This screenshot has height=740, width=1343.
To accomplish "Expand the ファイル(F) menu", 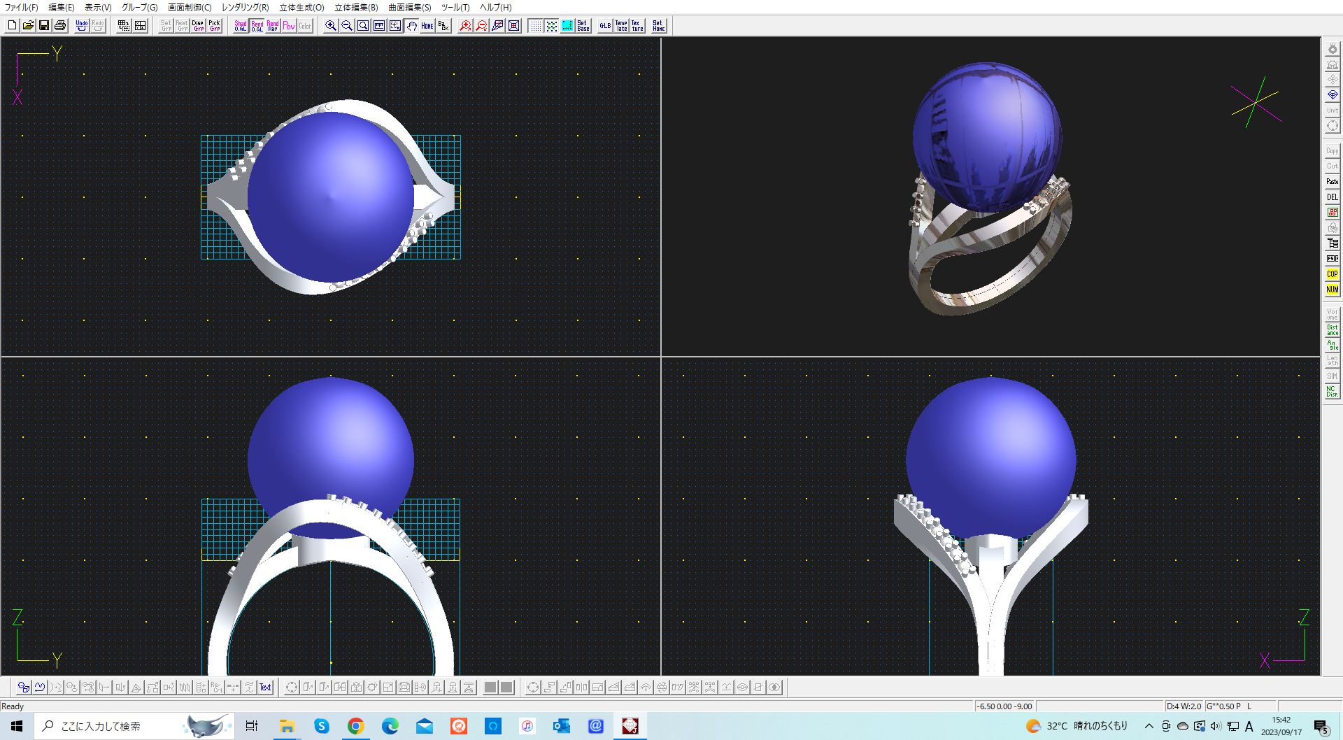I will pyautogui.click(x=22, y=8).
